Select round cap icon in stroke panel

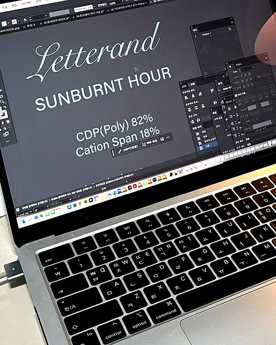pos(246,75)
